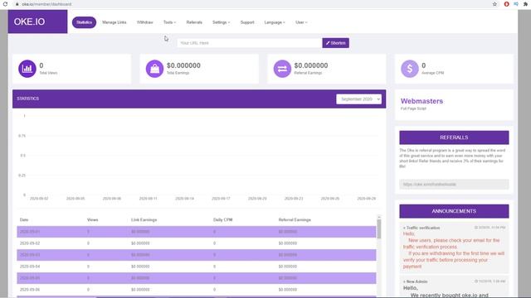531x298 pixels.
Task: Click the Referral Earnings column header
Action: tap(295, 219)
